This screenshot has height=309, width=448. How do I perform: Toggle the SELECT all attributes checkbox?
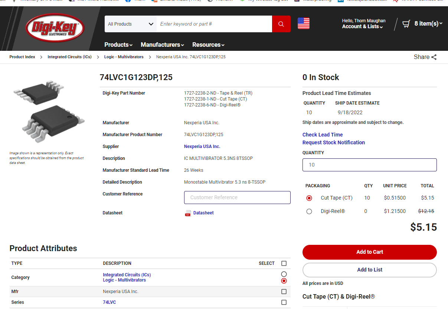(284, 263)
